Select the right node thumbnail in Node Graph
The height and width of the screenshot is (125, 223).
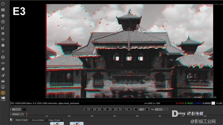pyautogui.click(x=77, y=123)
